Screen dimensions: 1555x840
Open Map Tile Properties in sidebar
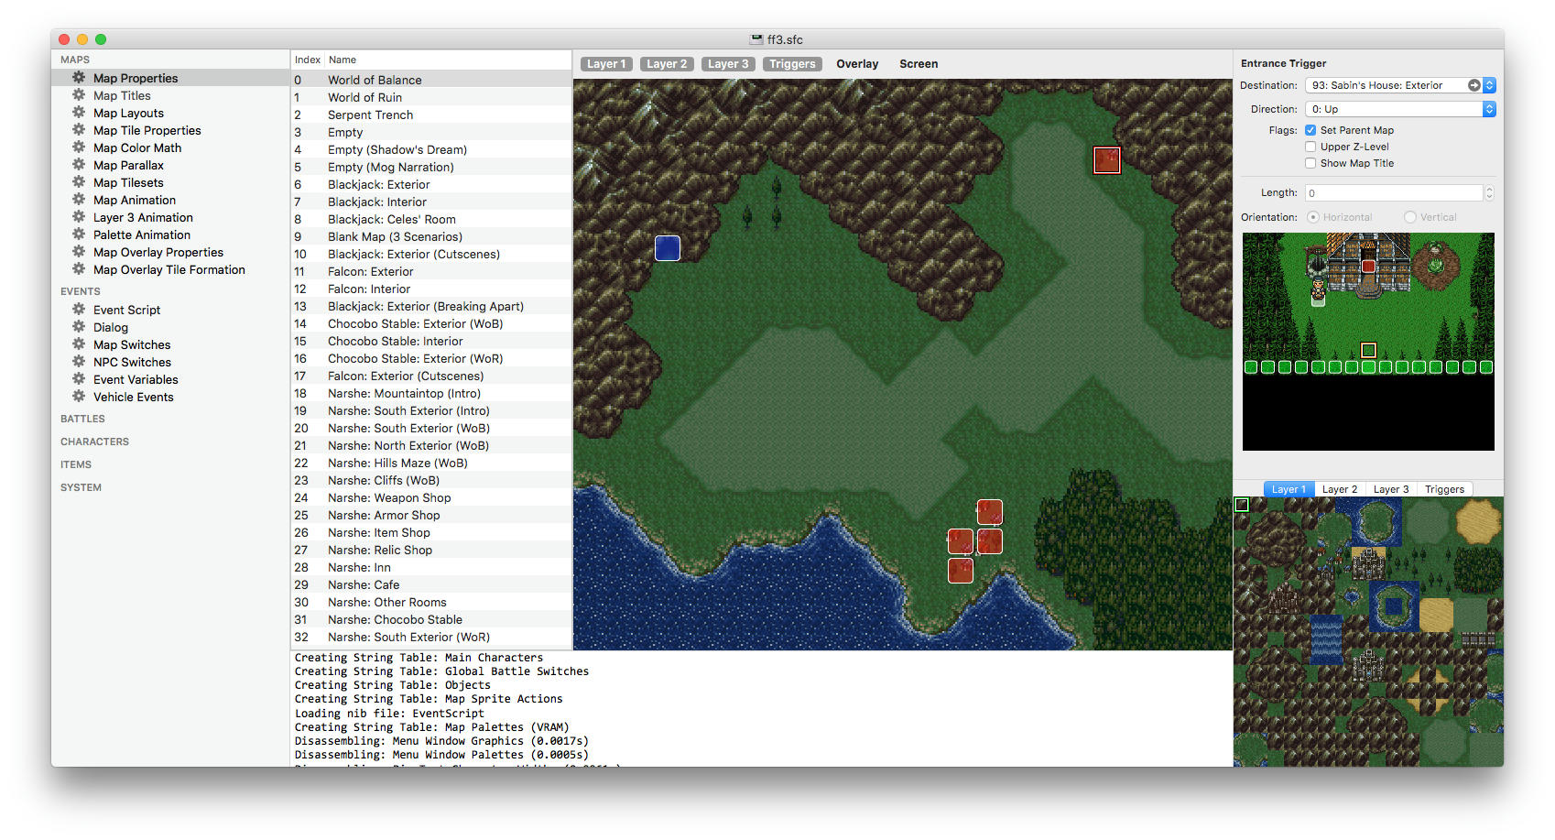tap(147, 130)
